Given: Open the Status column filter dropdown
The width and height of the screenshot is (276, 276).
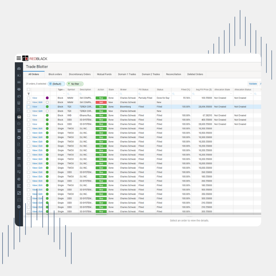Looking at the screenshot, I should pyautogui.click(x=169, y=93).
